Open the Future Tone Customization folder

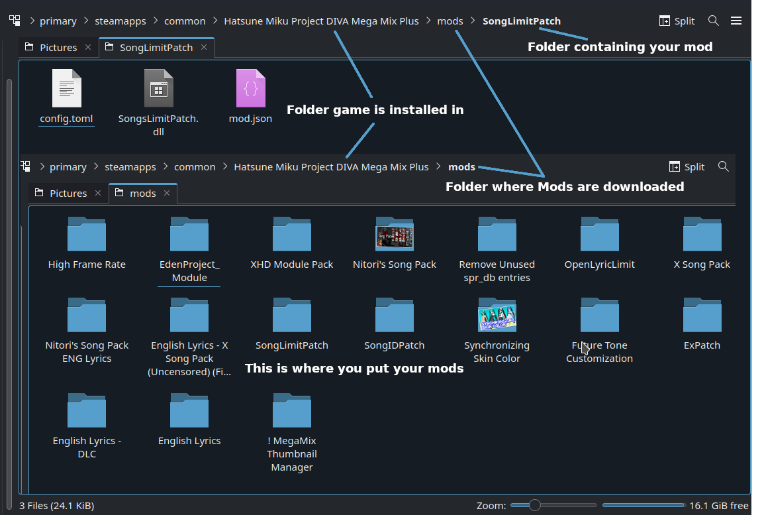point(600,315)
